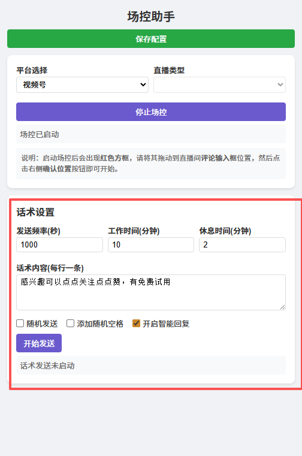
Task: Expand the empty 直播类型 dropdown
Action: (219, 84)
